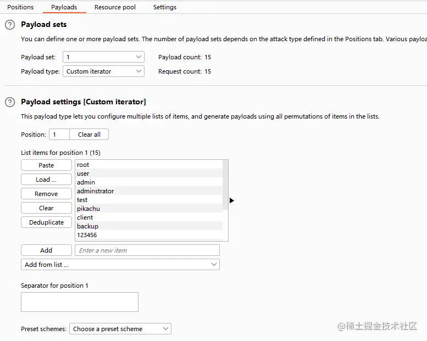Select the pikachu list item
The image size is (427, 341).
(88, 209)
